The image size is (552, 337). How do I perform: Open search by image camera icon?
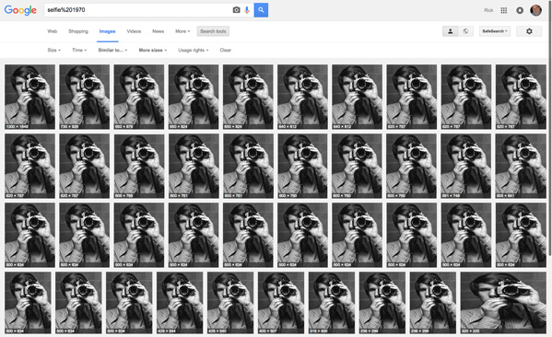[237, 10]
